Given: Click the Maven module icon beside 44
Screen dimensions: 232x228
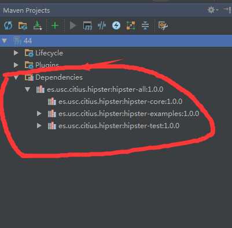Looking at the screenshot, I should point(17,41).
